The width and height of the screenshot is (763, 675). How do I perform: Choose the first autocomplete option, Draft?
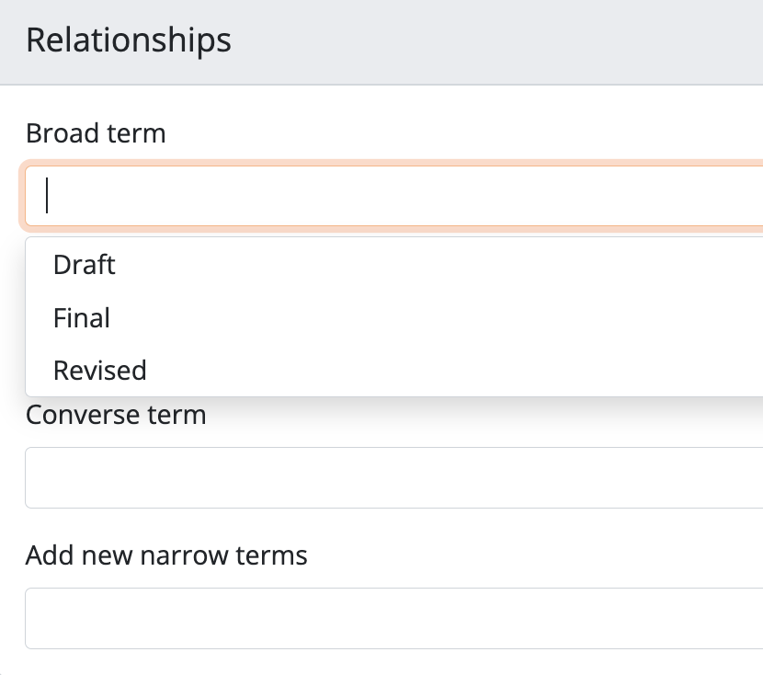(x=85, y=265)
